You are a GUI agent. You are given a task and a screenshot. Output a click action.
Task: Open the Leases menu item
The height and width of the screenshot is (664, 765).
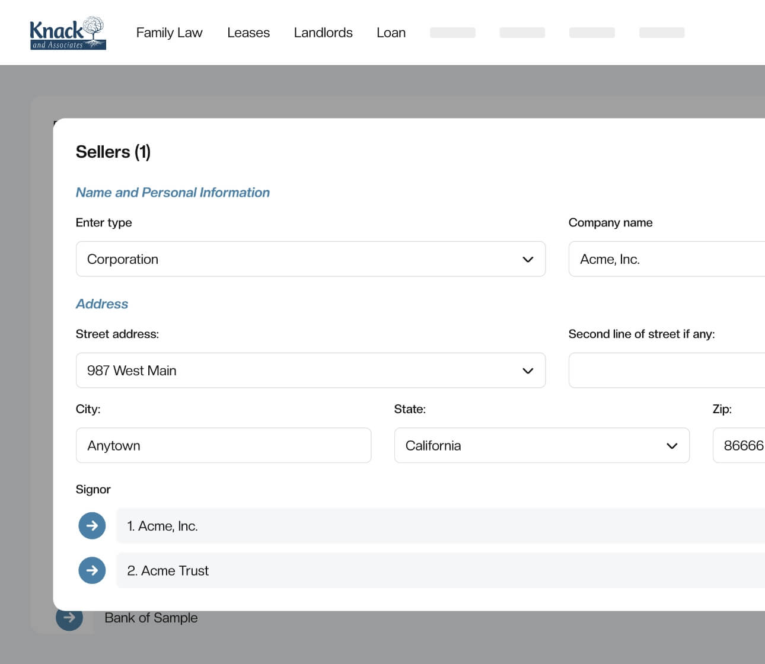coord(248,33)
